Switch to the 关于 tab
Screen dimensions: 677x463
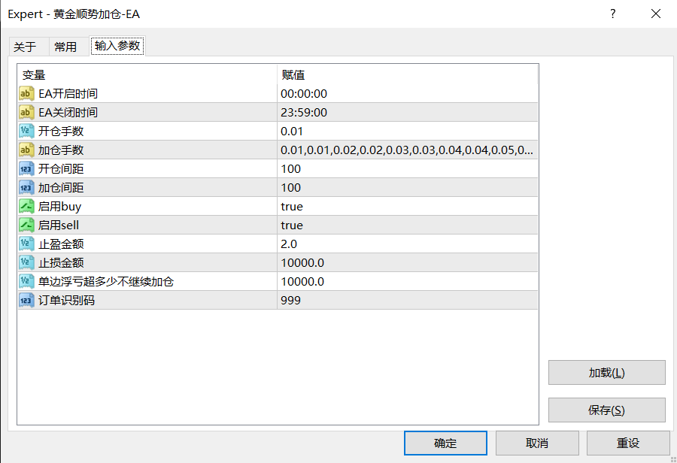point(25,47)
